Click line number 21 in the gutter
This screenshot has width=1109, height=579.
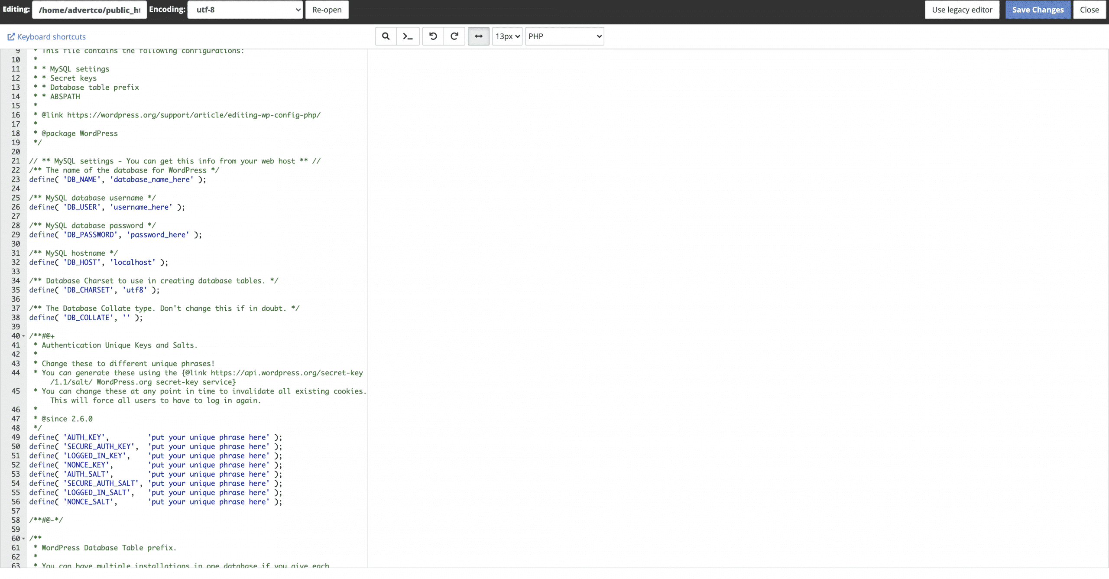pyautogui.click(x=16, y=161)
